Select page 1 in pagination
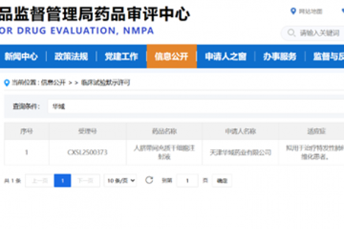344x229 pixels. [62, 180]
